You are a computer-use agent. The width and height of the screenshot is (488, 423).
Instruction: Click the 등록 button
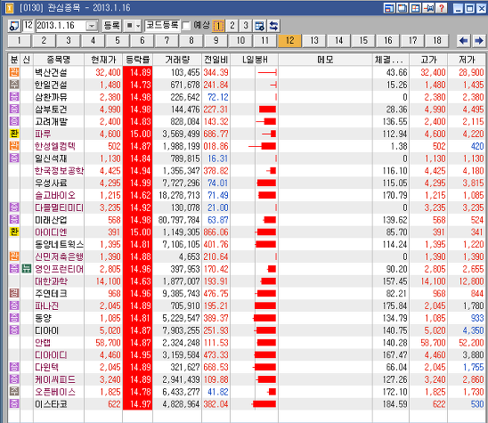coord(111,26)
